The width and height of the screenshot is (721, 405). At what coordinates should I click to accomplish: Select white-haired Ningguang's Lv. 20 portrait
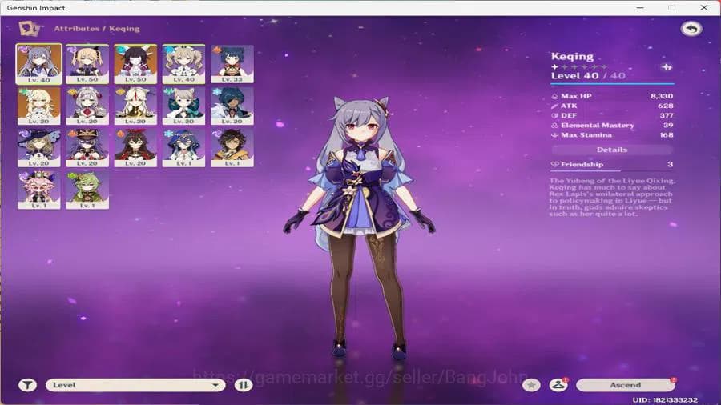click(x=135, y=106)
